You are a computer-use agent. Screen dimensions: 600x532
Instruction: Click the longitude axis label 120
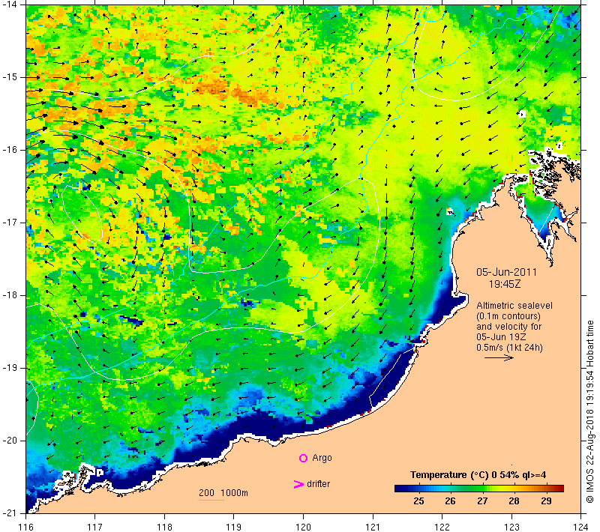tap(304, 527)
